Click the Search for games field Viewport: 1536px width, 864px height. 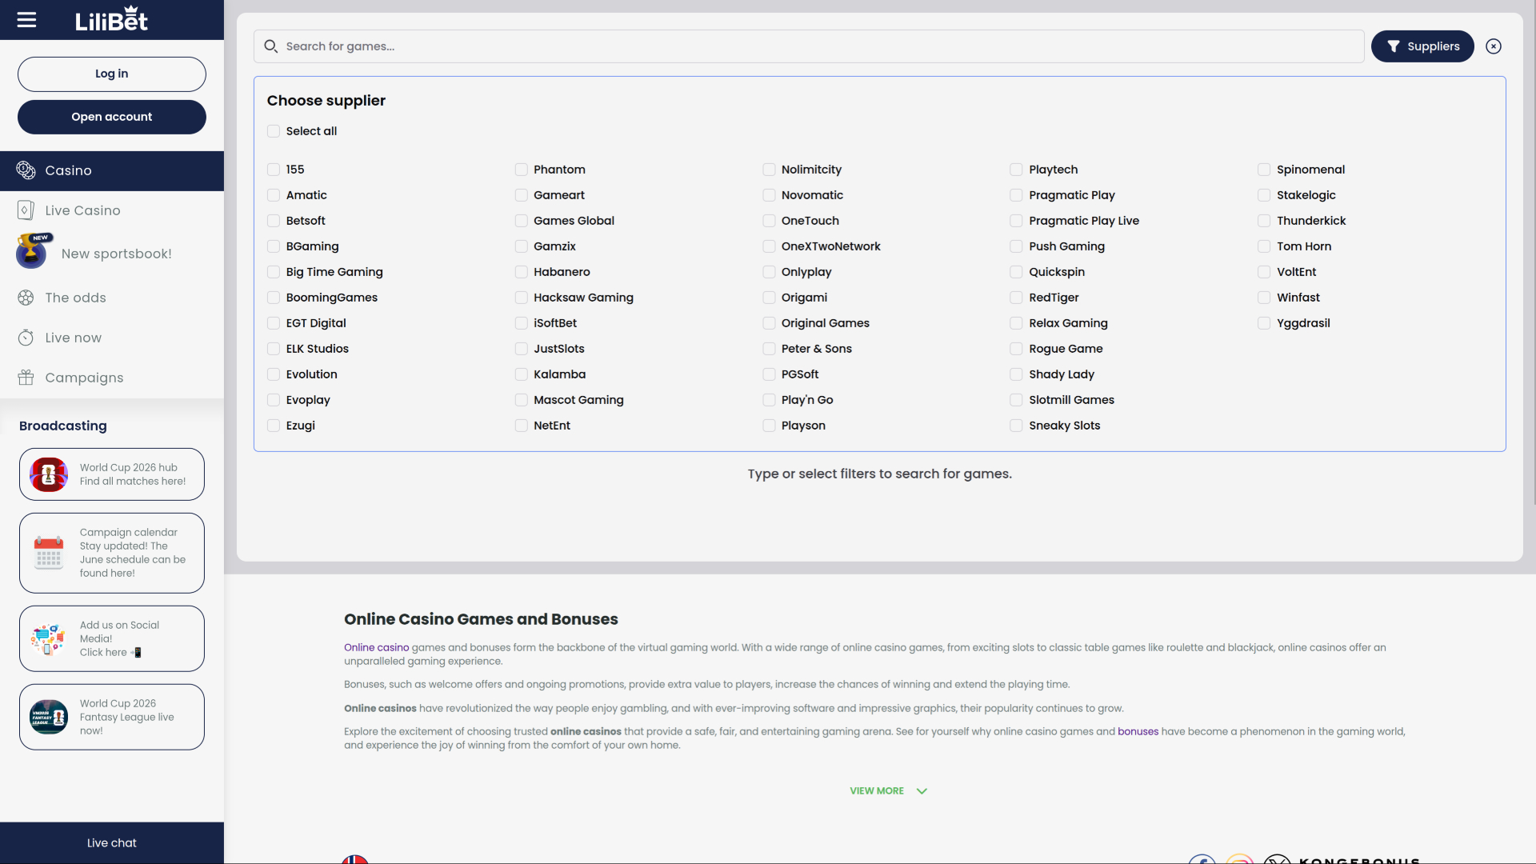[809, 46]
